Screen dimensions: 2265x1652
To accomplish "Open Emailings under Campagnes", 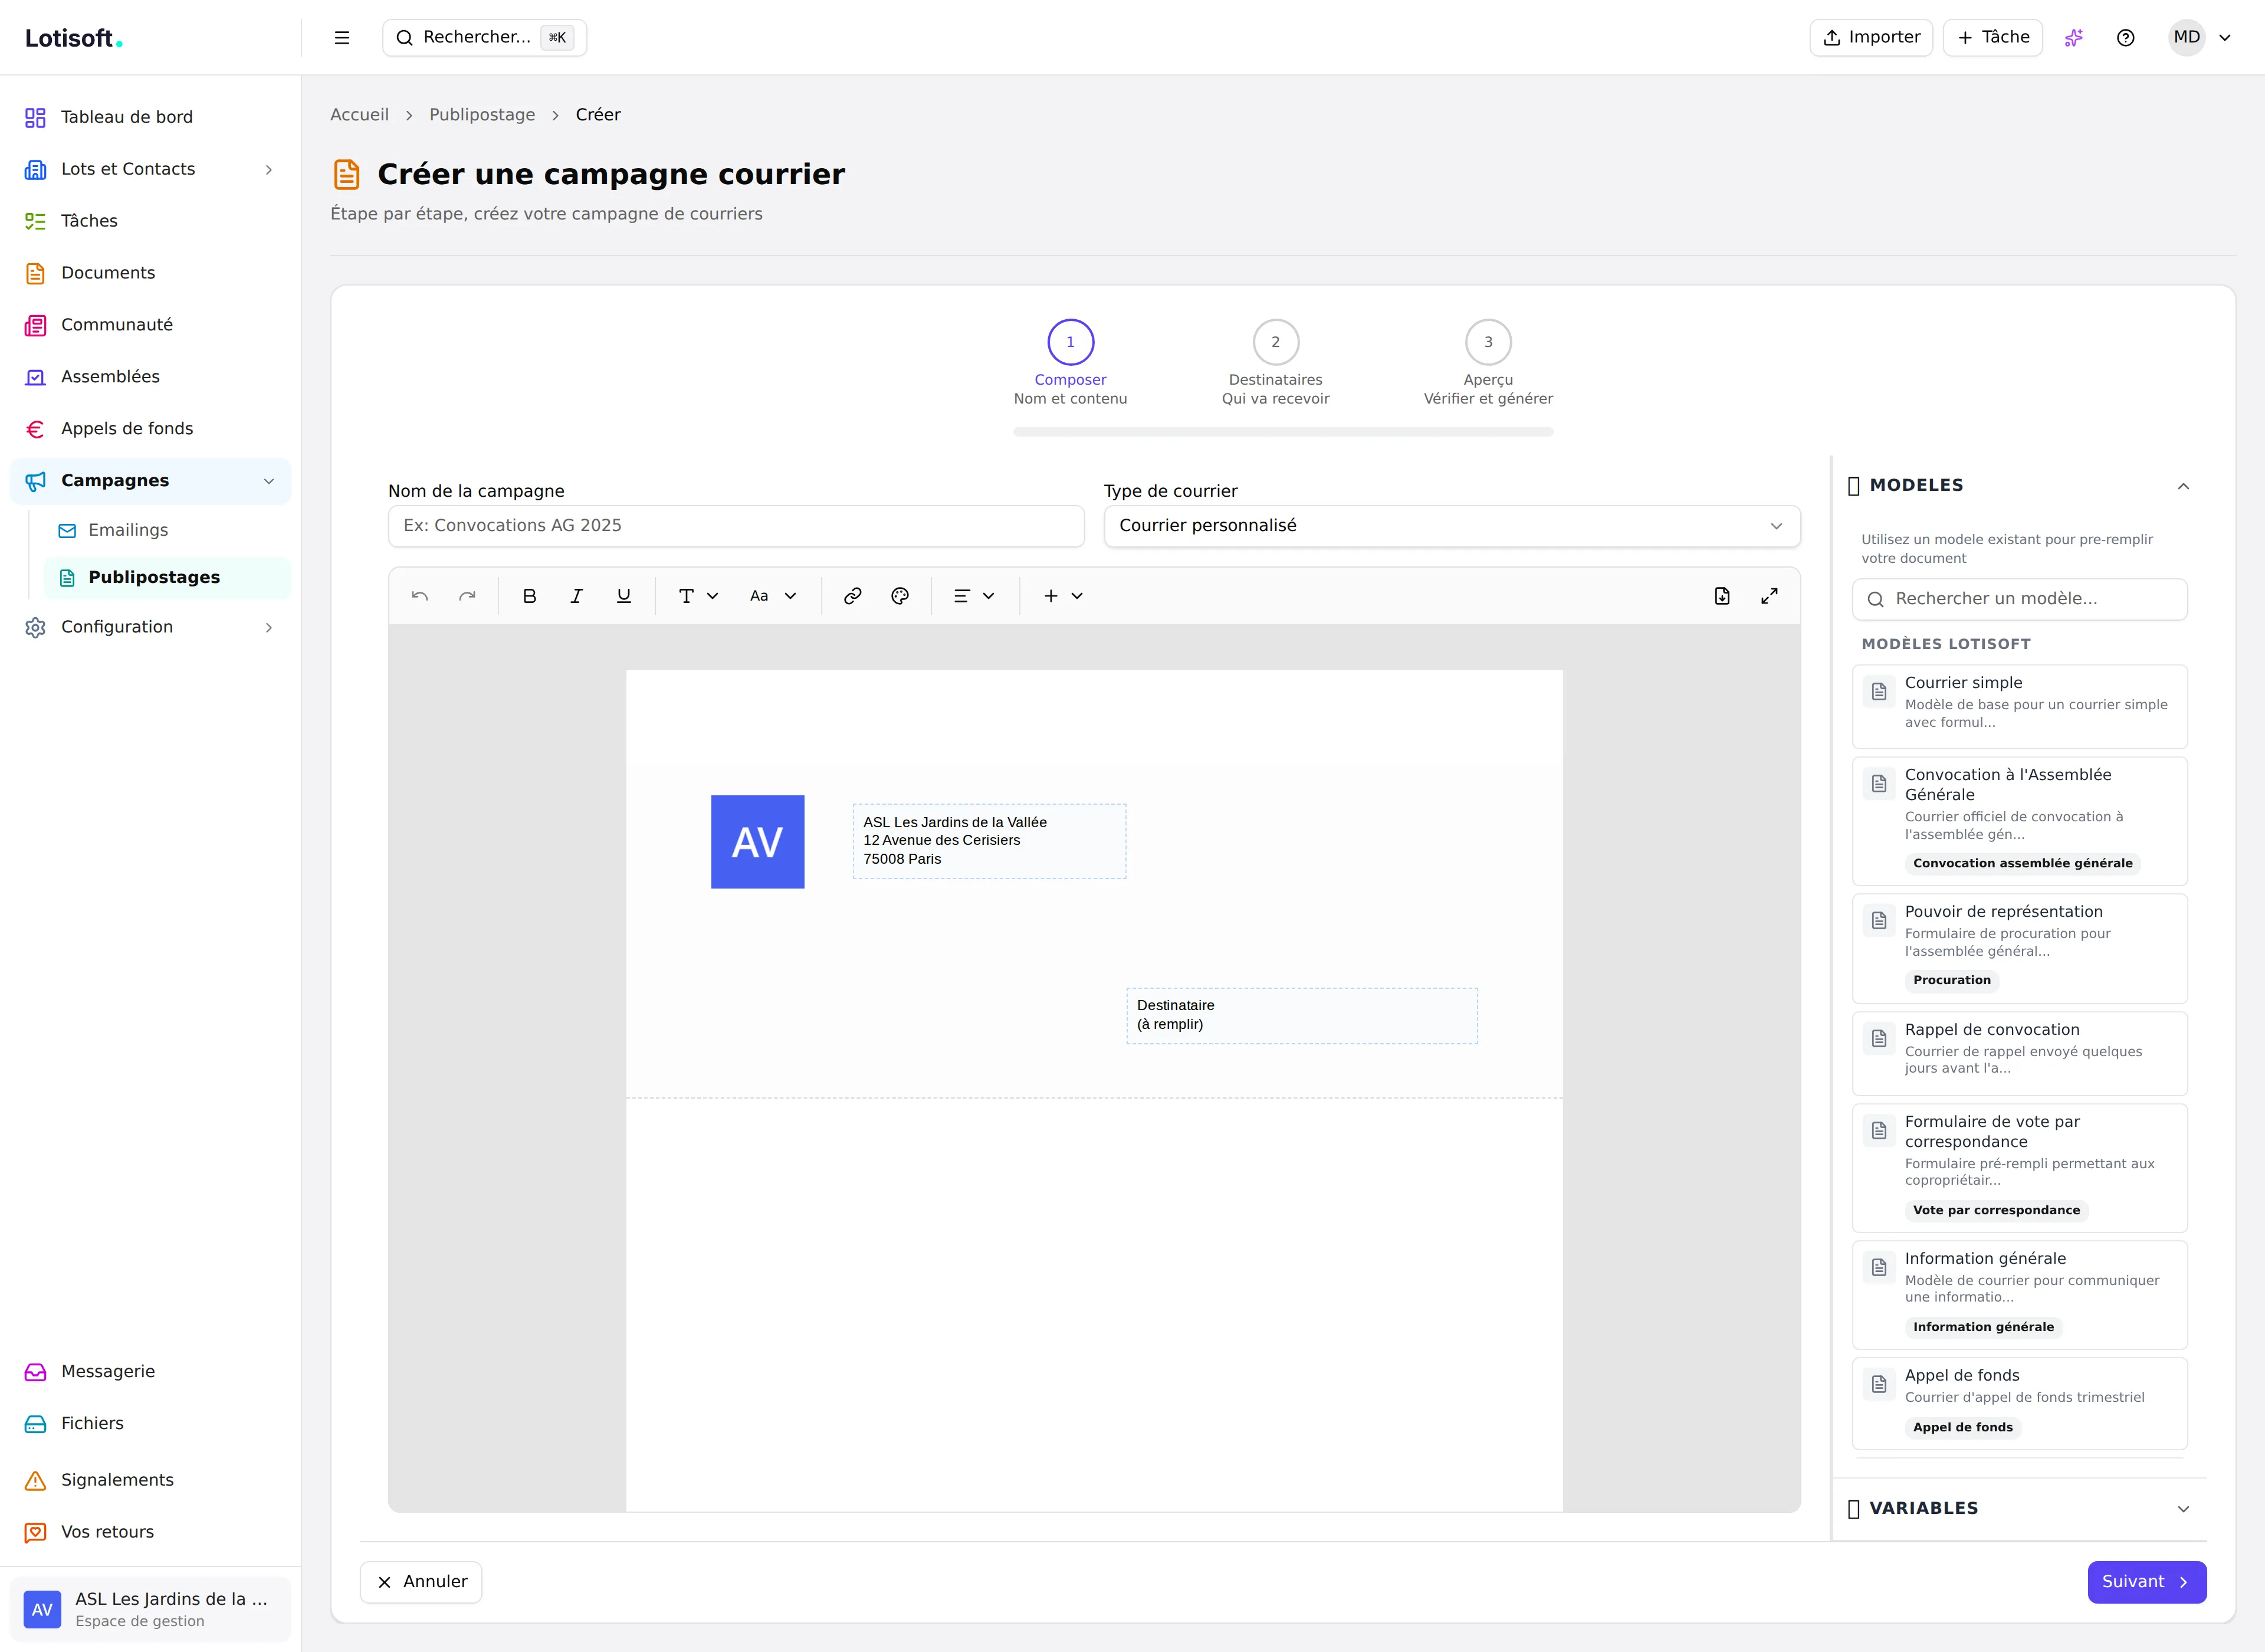I will [x=167, y=530].
